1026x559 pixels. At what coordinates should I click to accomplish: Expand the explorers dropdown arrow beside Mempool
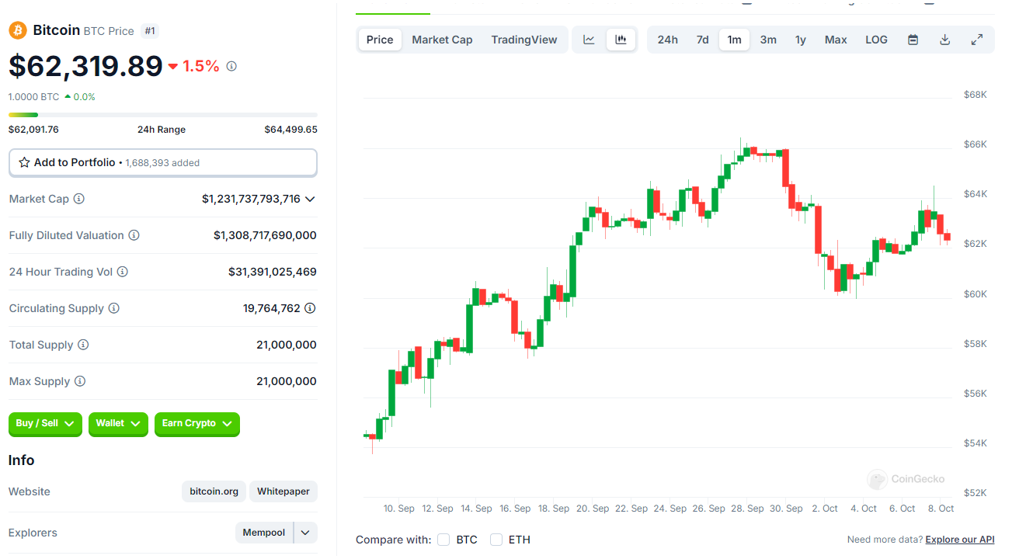[304, 533]
